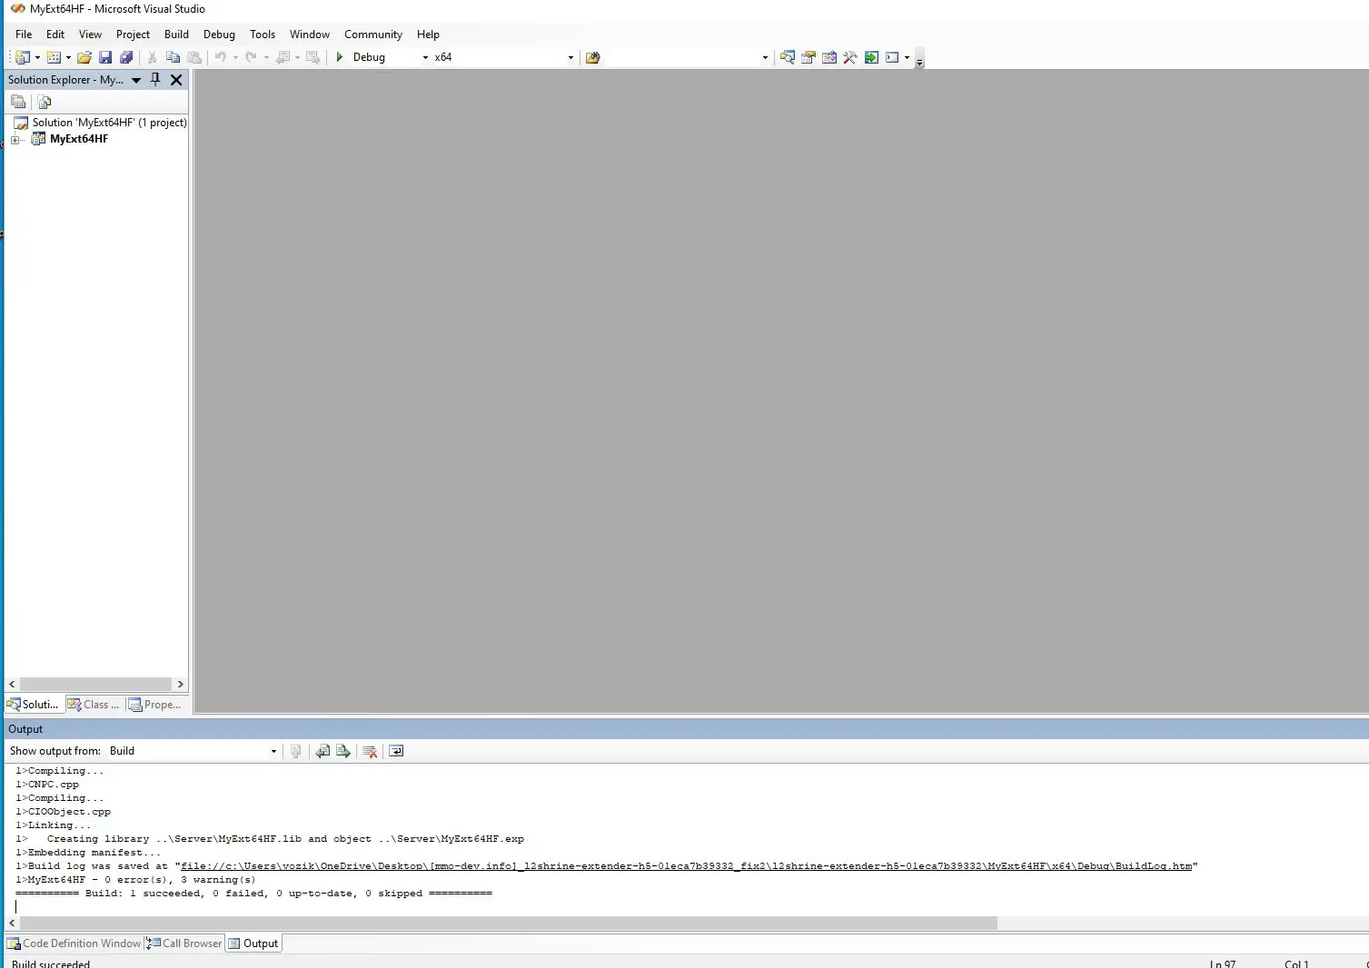The width and height of the screenshot is (1369, 968).
Task: Switch to the Class View tab
Action: coord(94,705)
